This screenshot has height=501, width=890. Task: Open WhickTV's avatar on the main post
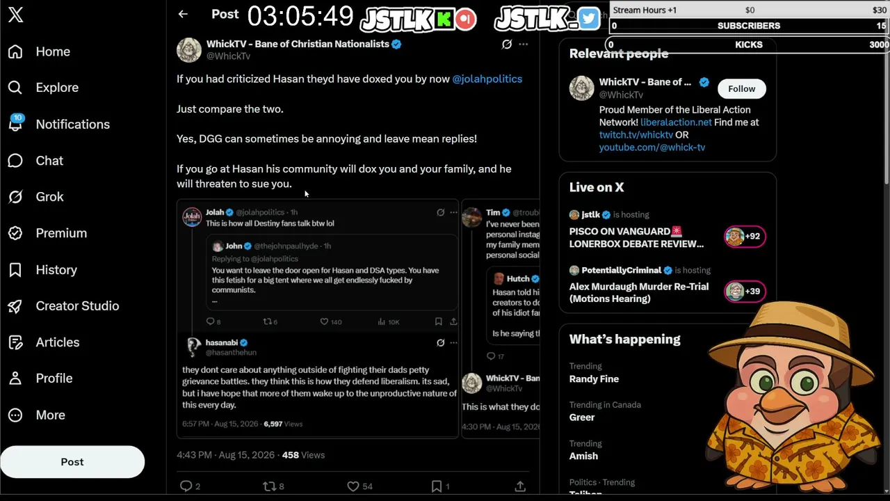(189, 50)
